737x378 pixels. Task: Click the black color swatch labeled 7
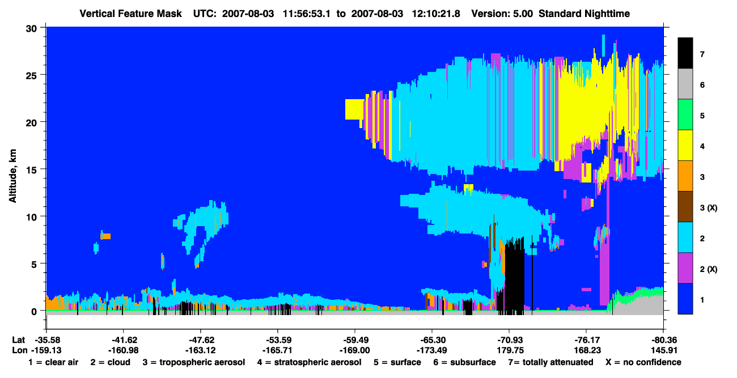coord(685,53)
